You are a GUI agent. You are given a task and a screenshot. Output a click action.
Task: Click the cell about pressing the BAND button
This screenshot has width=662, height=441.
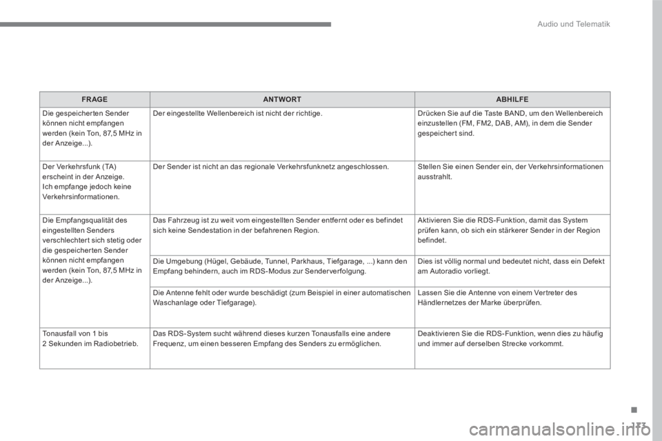point(512,134)
